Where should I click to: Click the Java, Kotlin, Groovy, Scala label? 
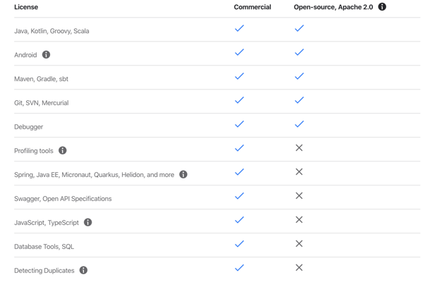[x=51, y=31]
